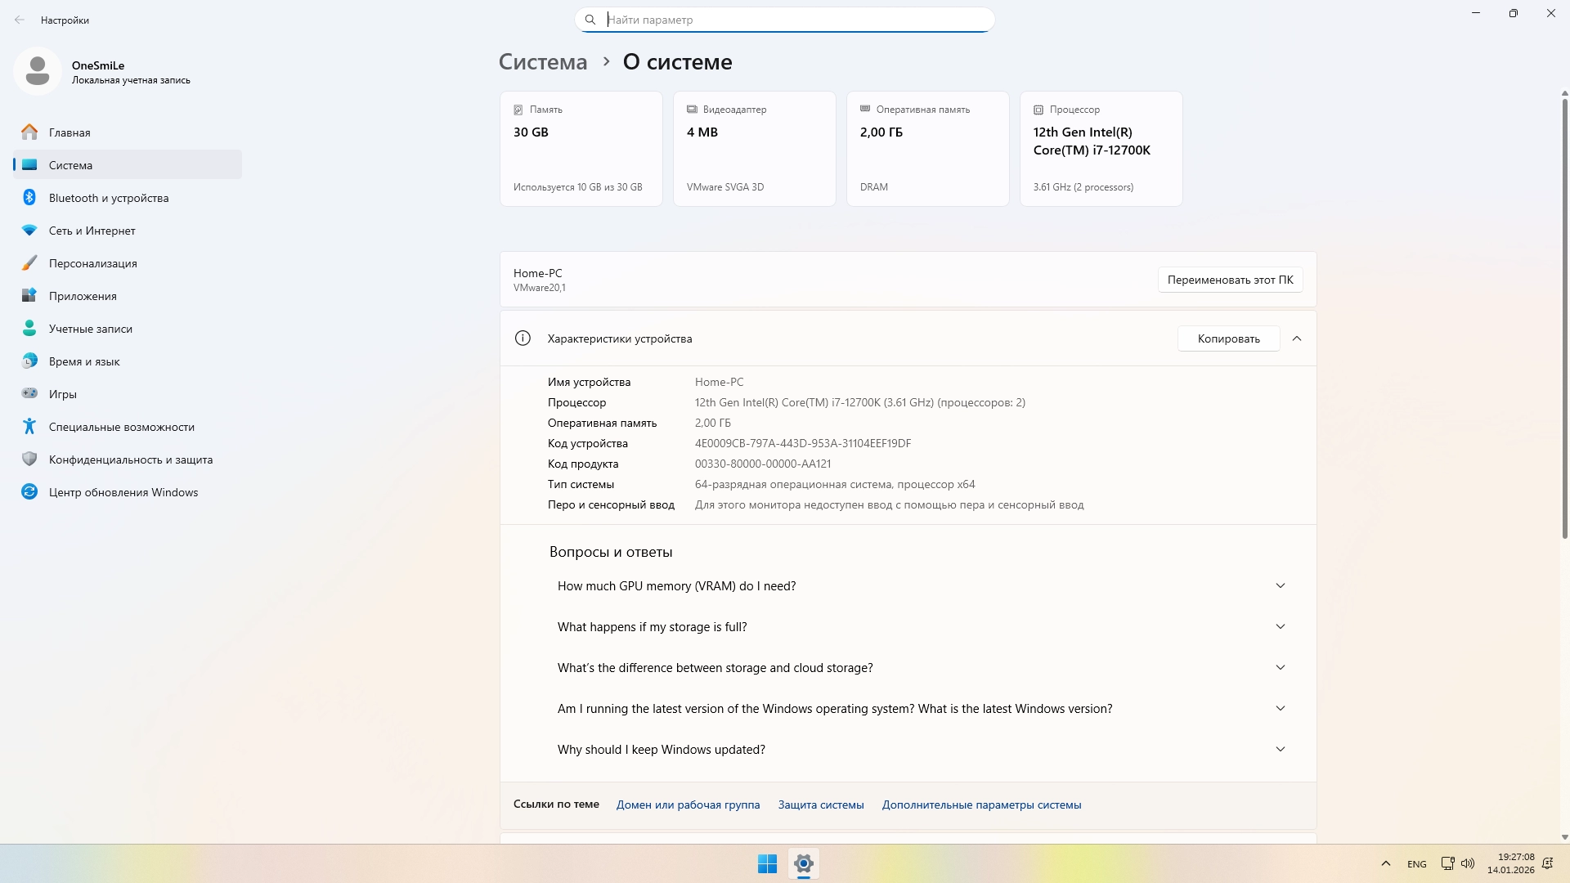
Task: Click Конфиденциальность и защита shield icon
Action: (29, 459)
